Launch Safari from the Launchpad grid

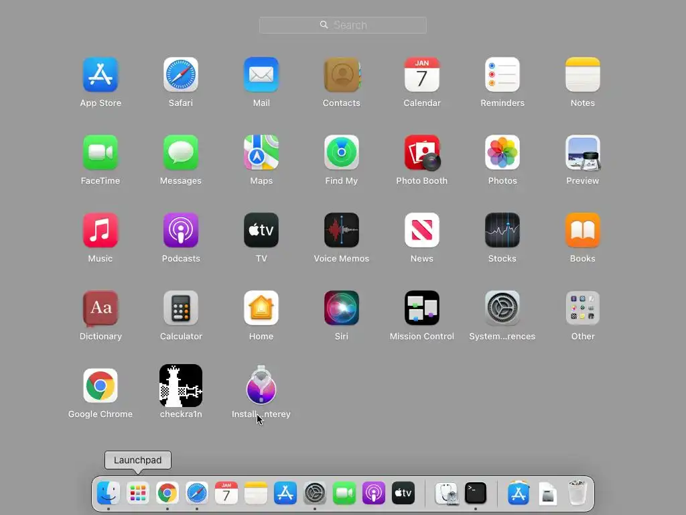pos(181,74)
